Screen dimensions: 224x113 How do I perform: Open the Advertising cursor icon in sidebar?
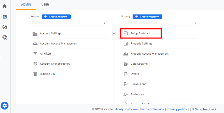pyautogui.click(x=5, y=37)
